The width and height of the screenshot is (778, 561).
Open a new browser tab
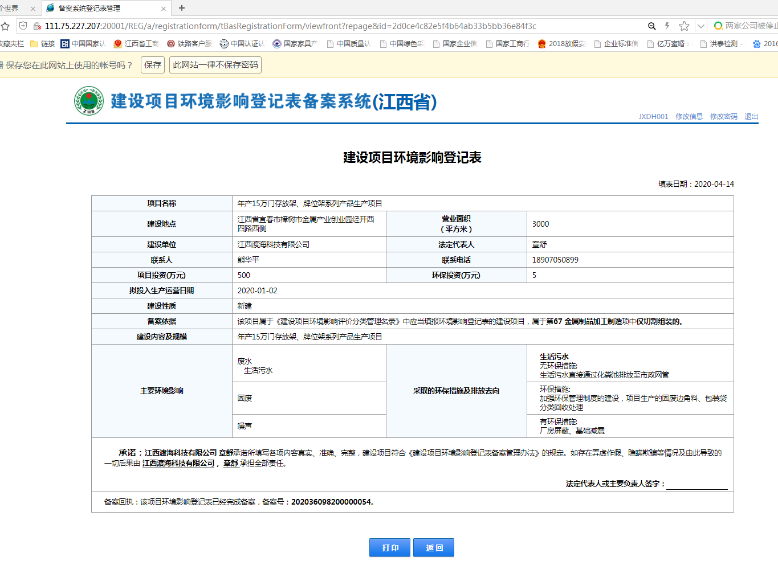[182, 8]
